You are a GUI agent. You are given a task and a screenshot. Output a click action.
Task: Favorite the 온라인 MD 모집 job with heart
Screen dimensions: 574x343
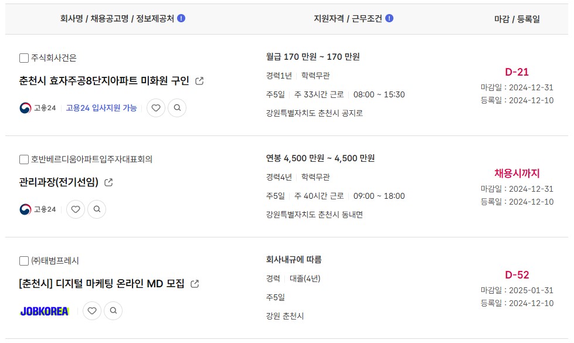click(x=92, y=311)
